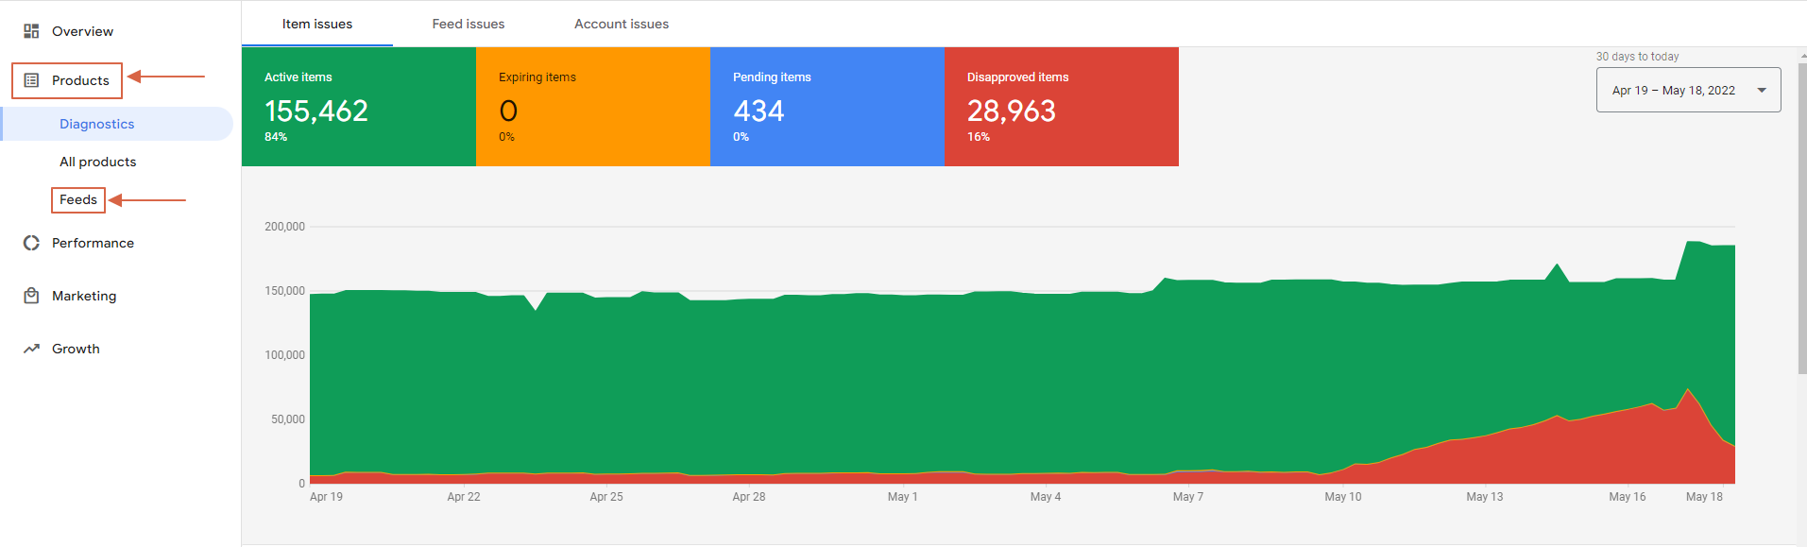Click the 200,000 y-axis label
1807x547 pixels.
[x=284, y=227]
